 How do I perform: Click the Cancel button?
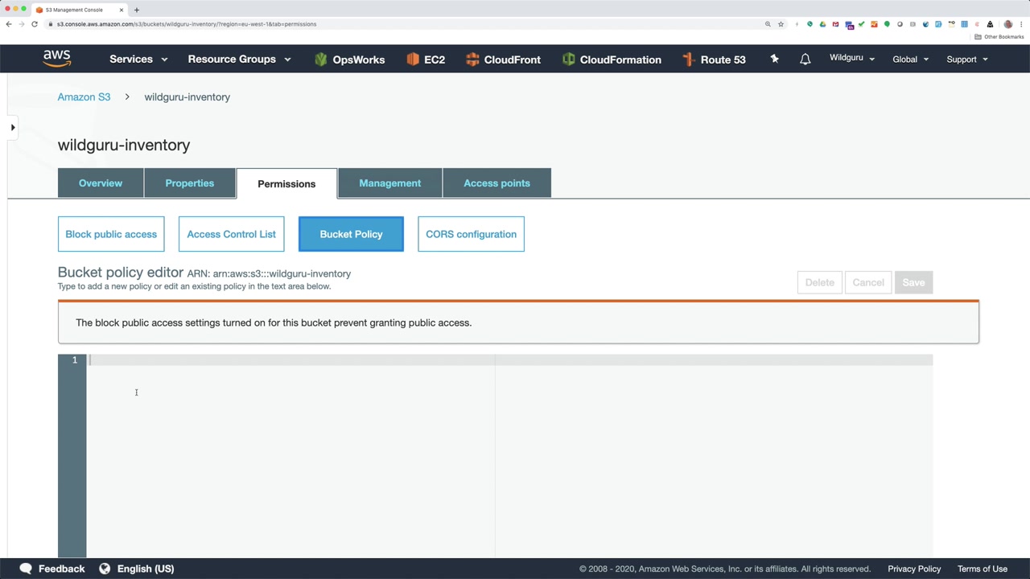pyautogui.click(x=868, y=282)
